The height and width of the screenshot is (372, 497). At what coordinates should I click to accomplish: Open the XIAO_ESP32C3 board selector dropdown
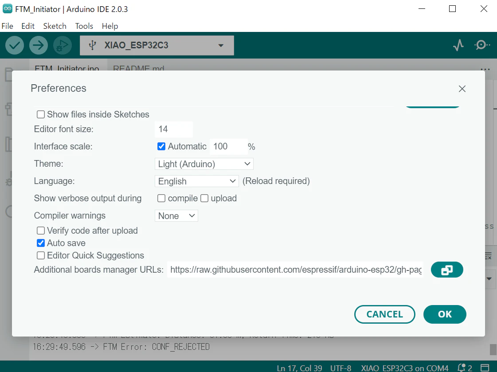point(157,45)
